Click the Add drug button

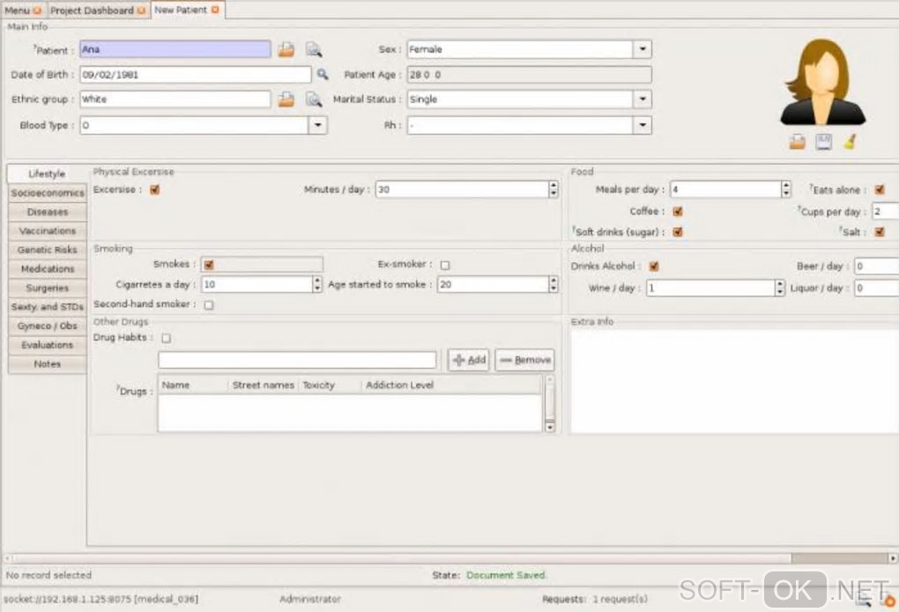coord(469,360)
